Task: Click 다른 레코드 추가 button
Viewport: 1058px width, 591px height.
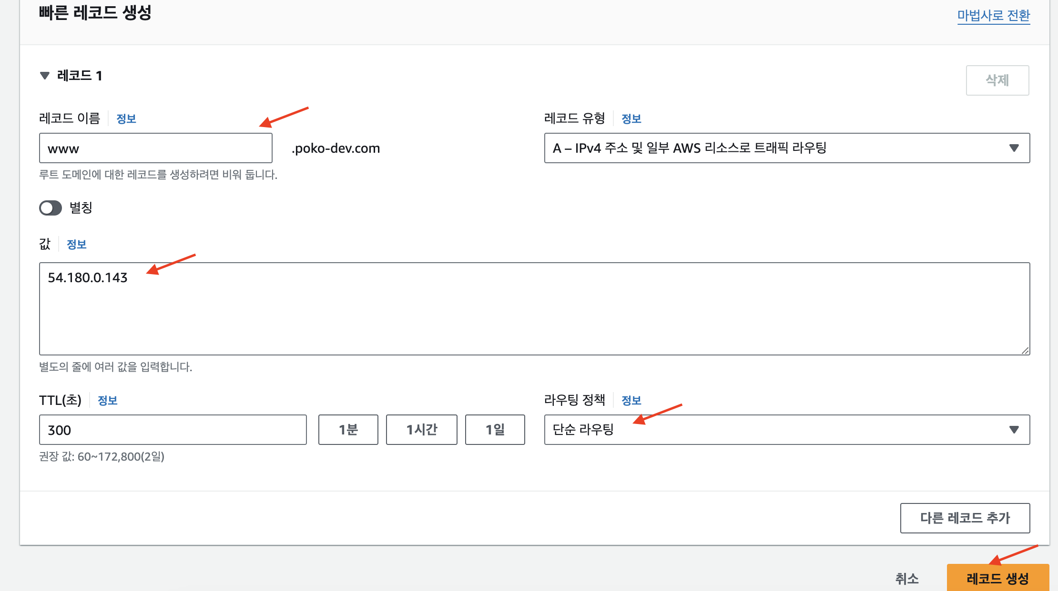Action: pos(965,518)
